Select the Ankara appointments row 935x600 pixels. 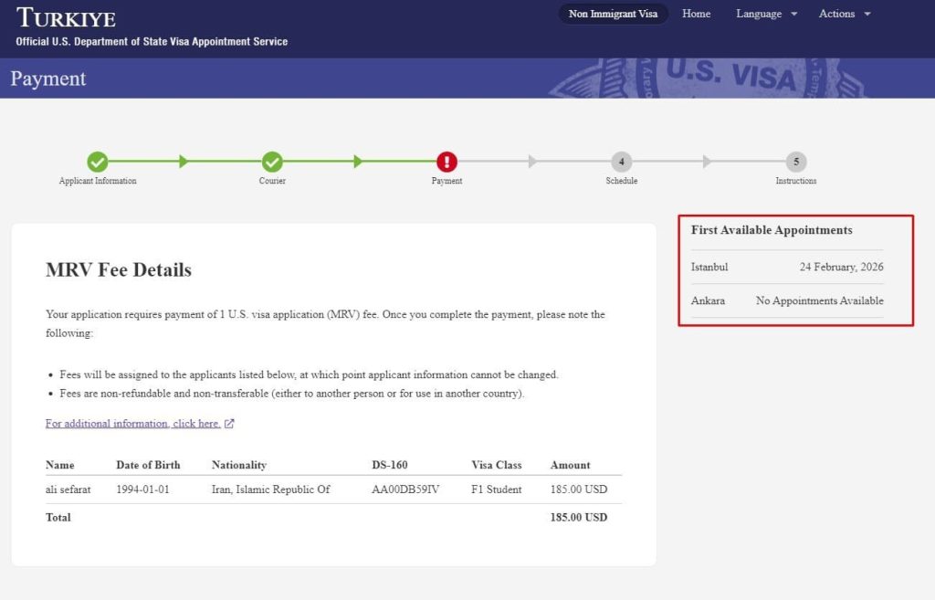pos(786,300)
